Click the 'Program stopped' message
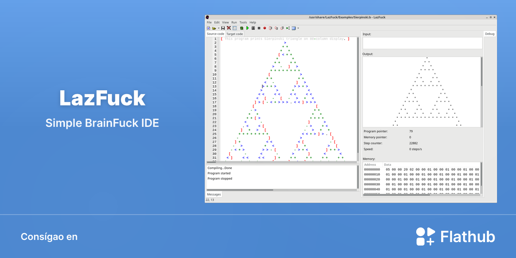 [x=220, y=178]
